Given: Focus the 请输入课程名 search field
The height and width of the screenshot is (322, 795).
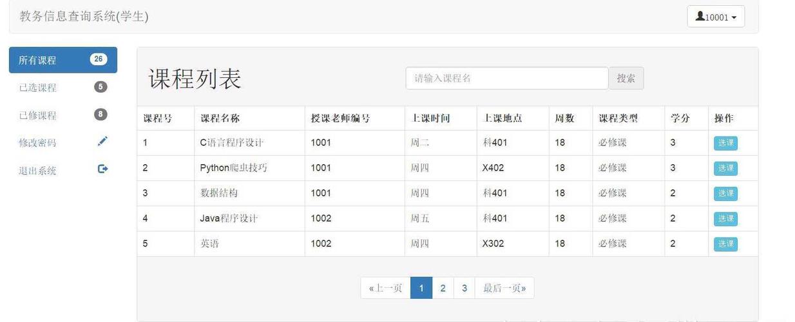Looking at the screenshot, I should 507,78.
